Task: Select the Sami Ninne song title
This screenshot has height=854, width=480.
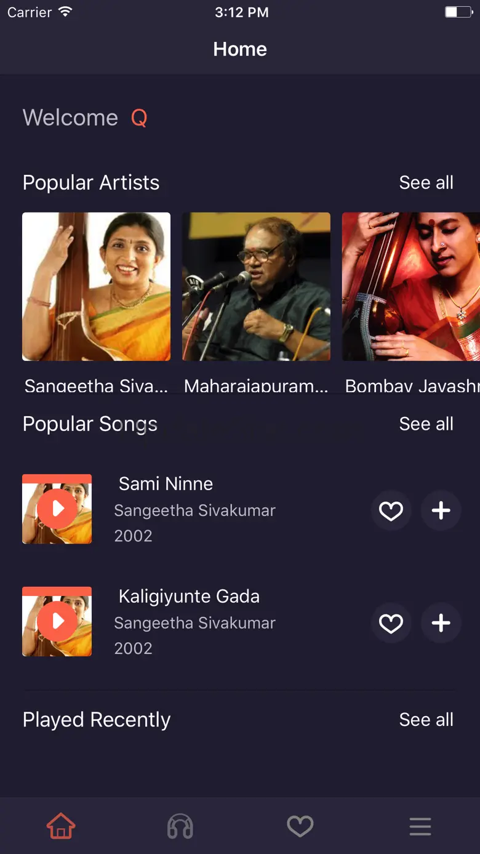Action: (x=166, y=484)
